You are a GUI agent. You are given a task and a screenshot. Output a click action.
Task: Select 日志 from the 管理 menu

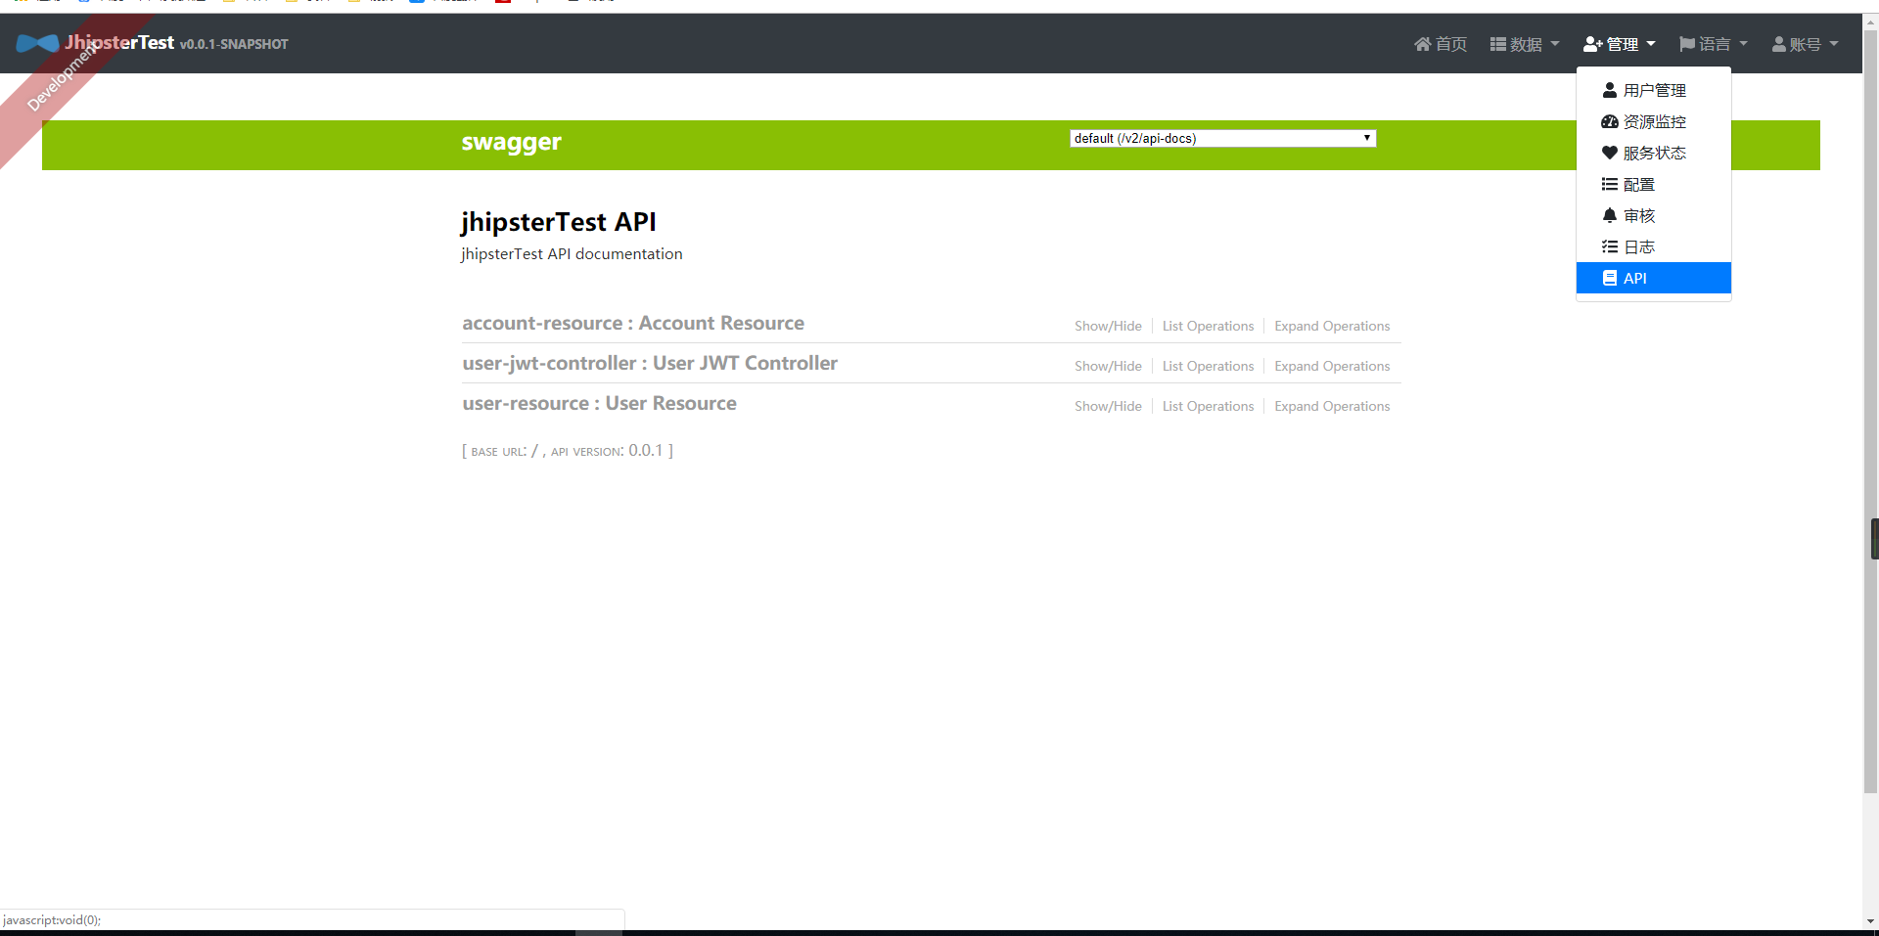1654,246
